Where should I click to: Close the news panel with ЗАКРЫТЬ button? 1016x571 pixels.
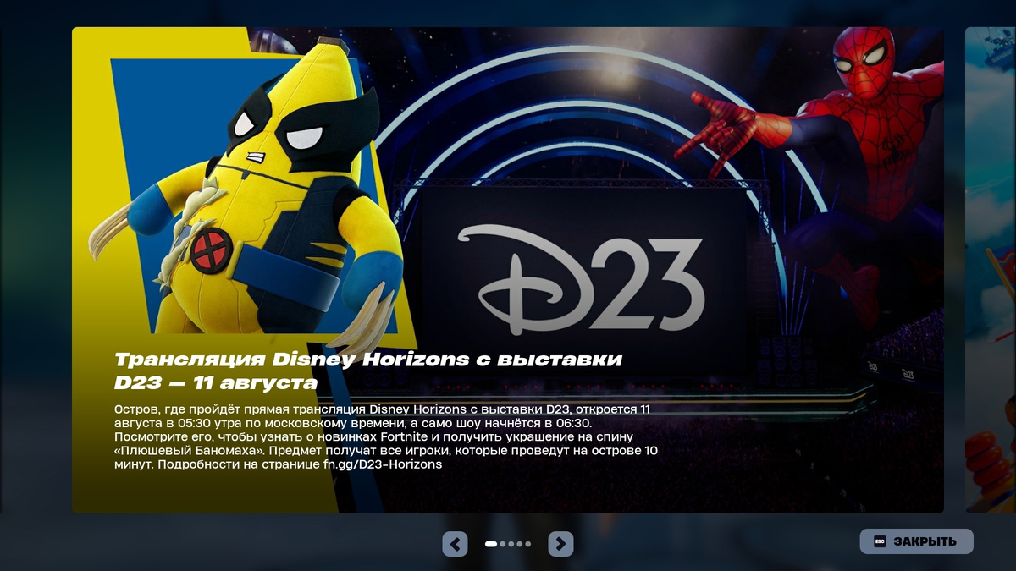pyautogui.click(x=916, y=541)
